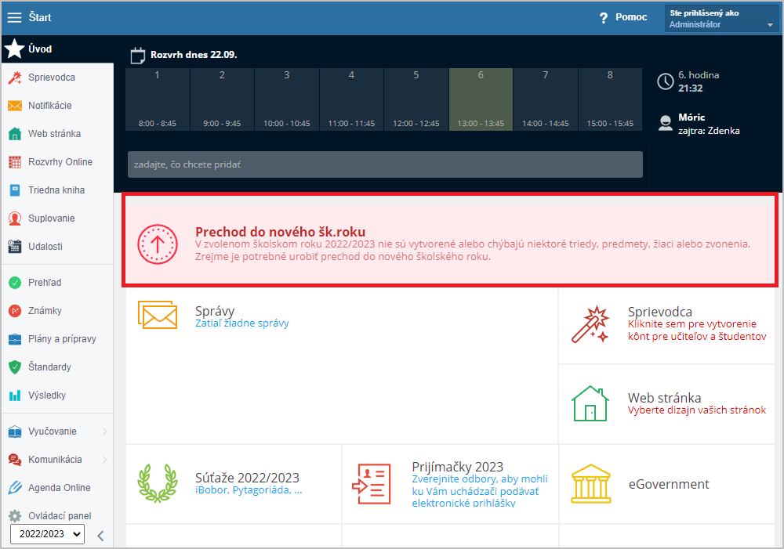Open Ovládací panel menu item
The height and width of the screenshot is (549, 784).
click(60, 515)
